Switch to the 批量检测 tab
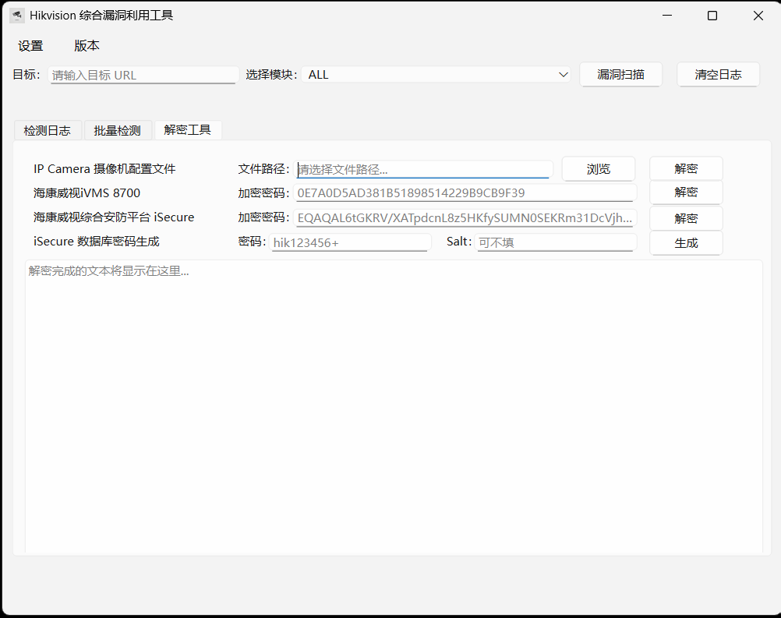 [x=118, y=129]
